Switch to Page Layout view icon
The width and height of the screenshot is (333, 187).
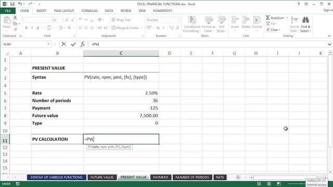pyautogui.click(x=269, y=184)
